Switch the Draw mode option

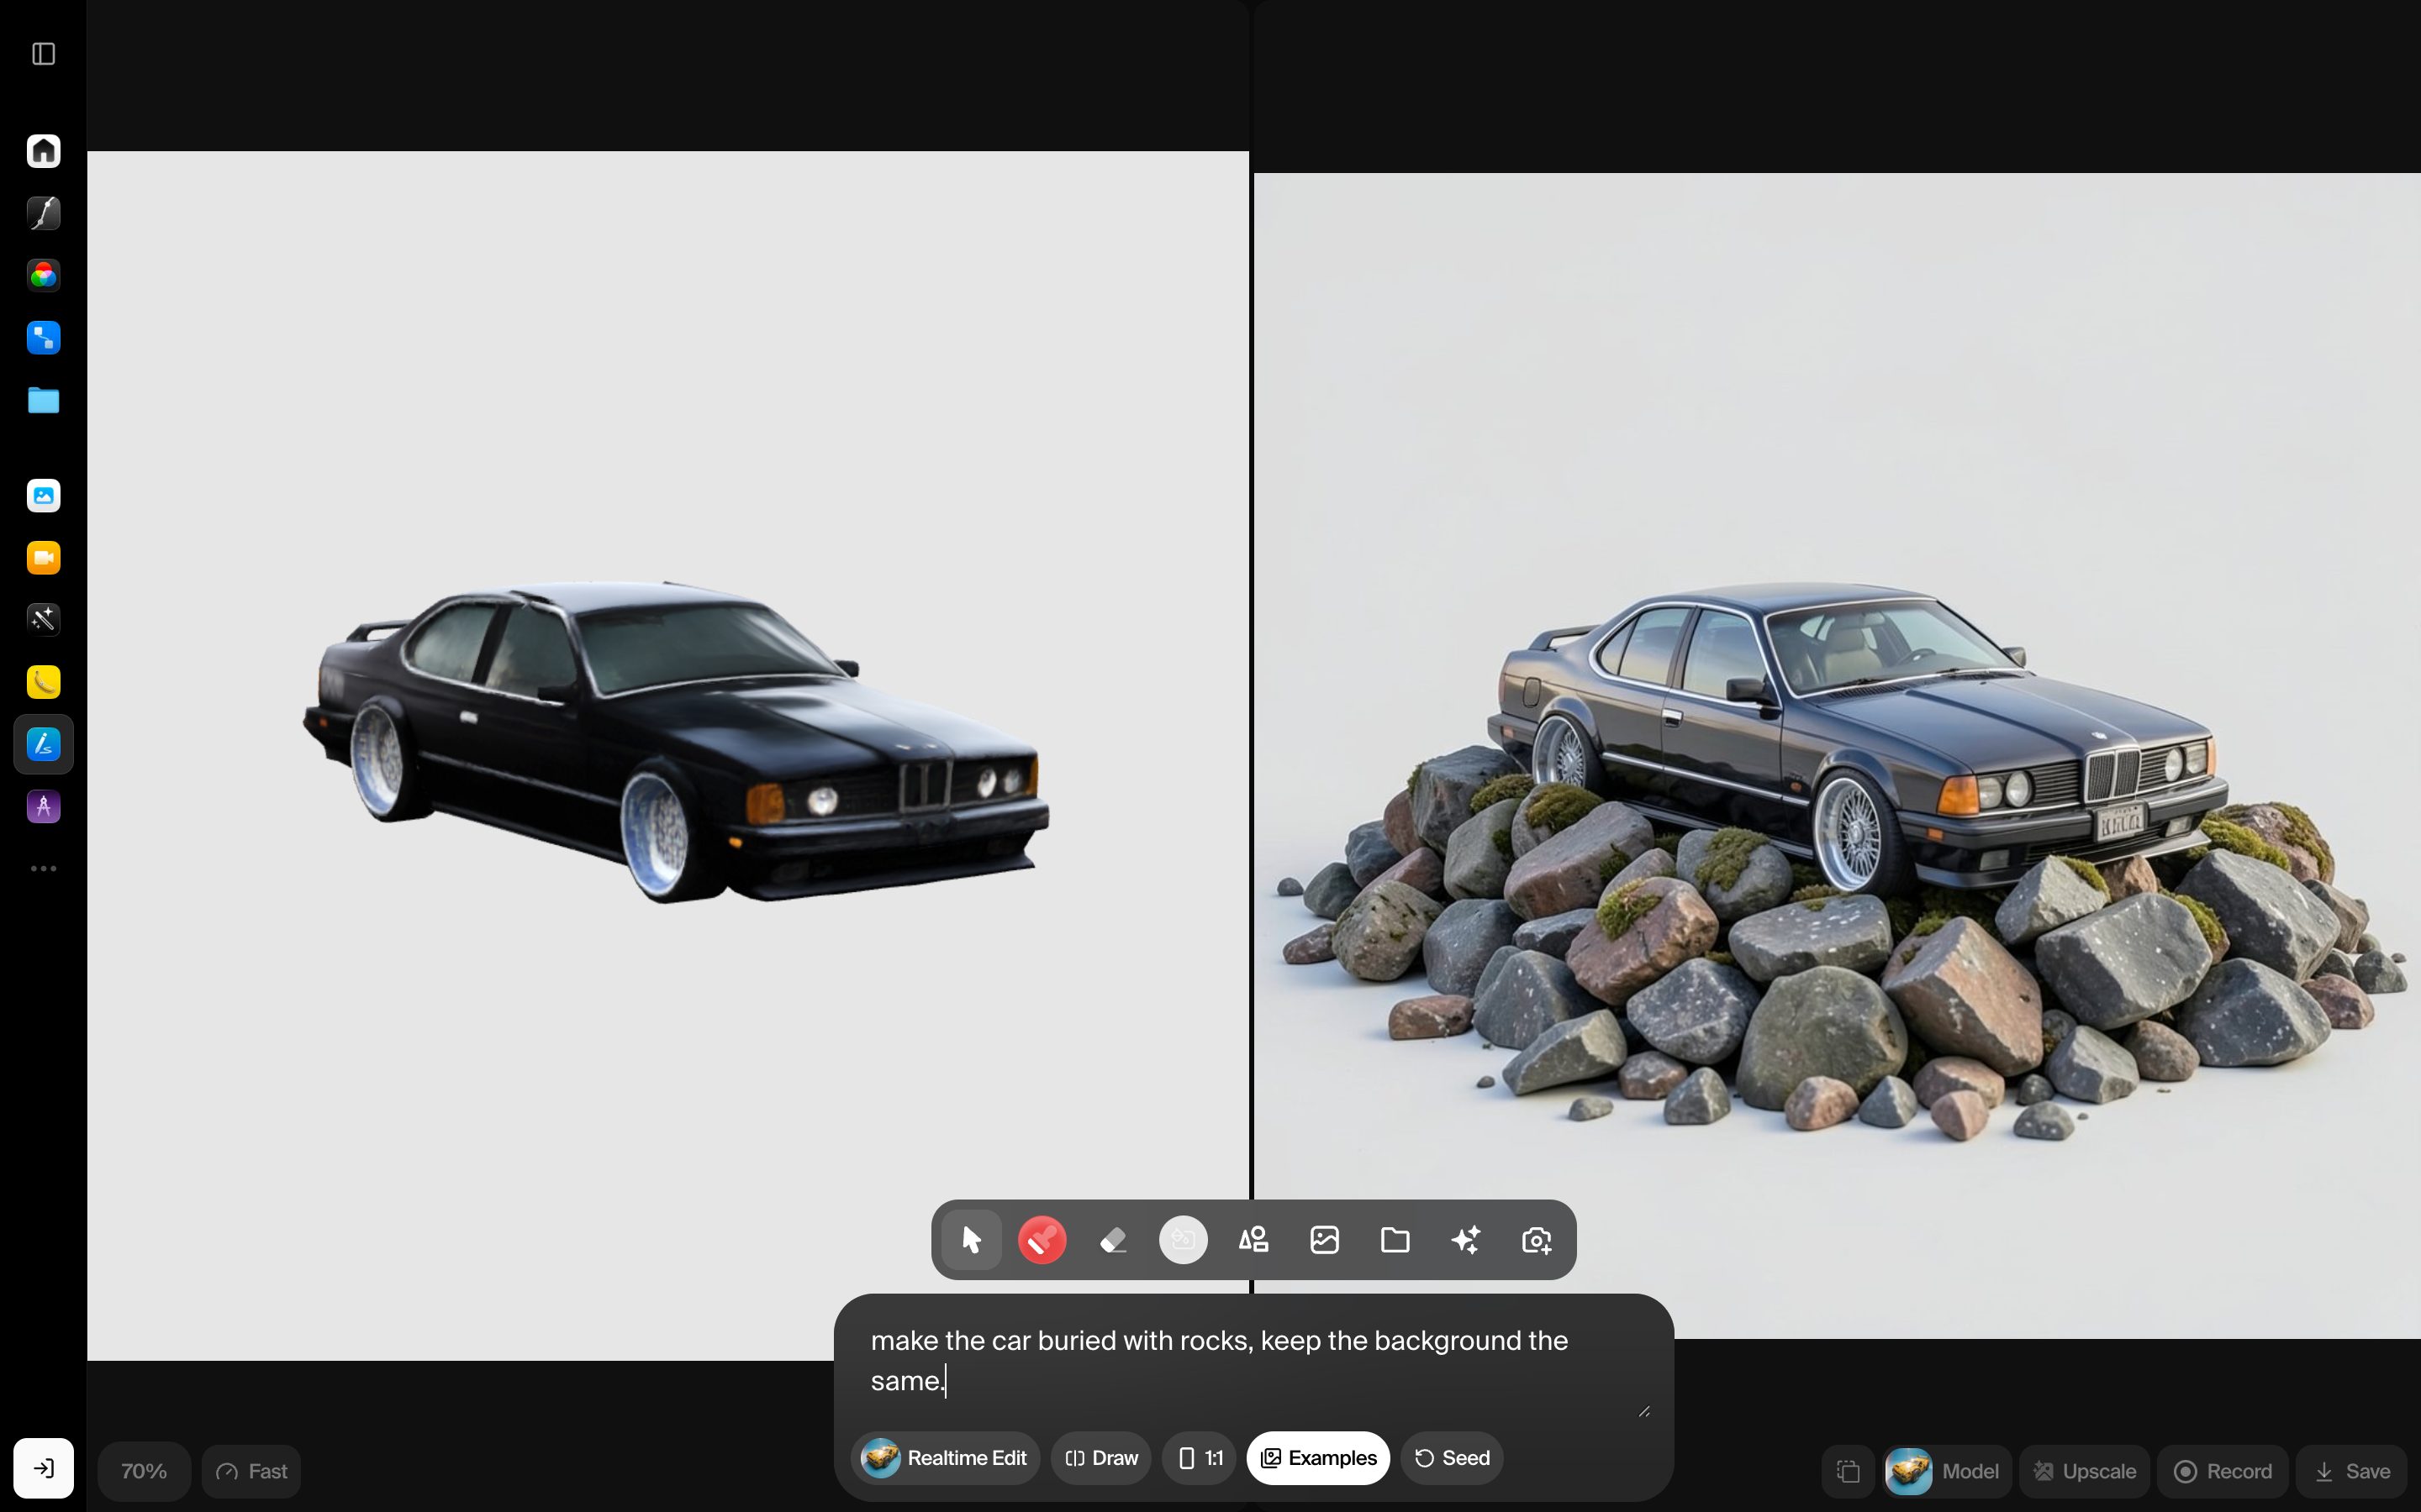click(x=1101, y=1458)
